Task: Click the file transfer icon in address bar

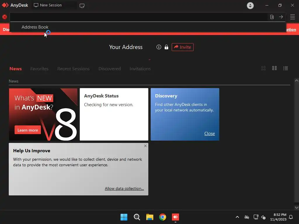Action: pos(272,17)
